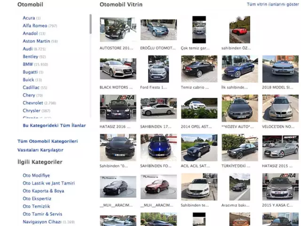View the Çok temiz gar... listing photo
301x226 pixels.
[199, 30]
